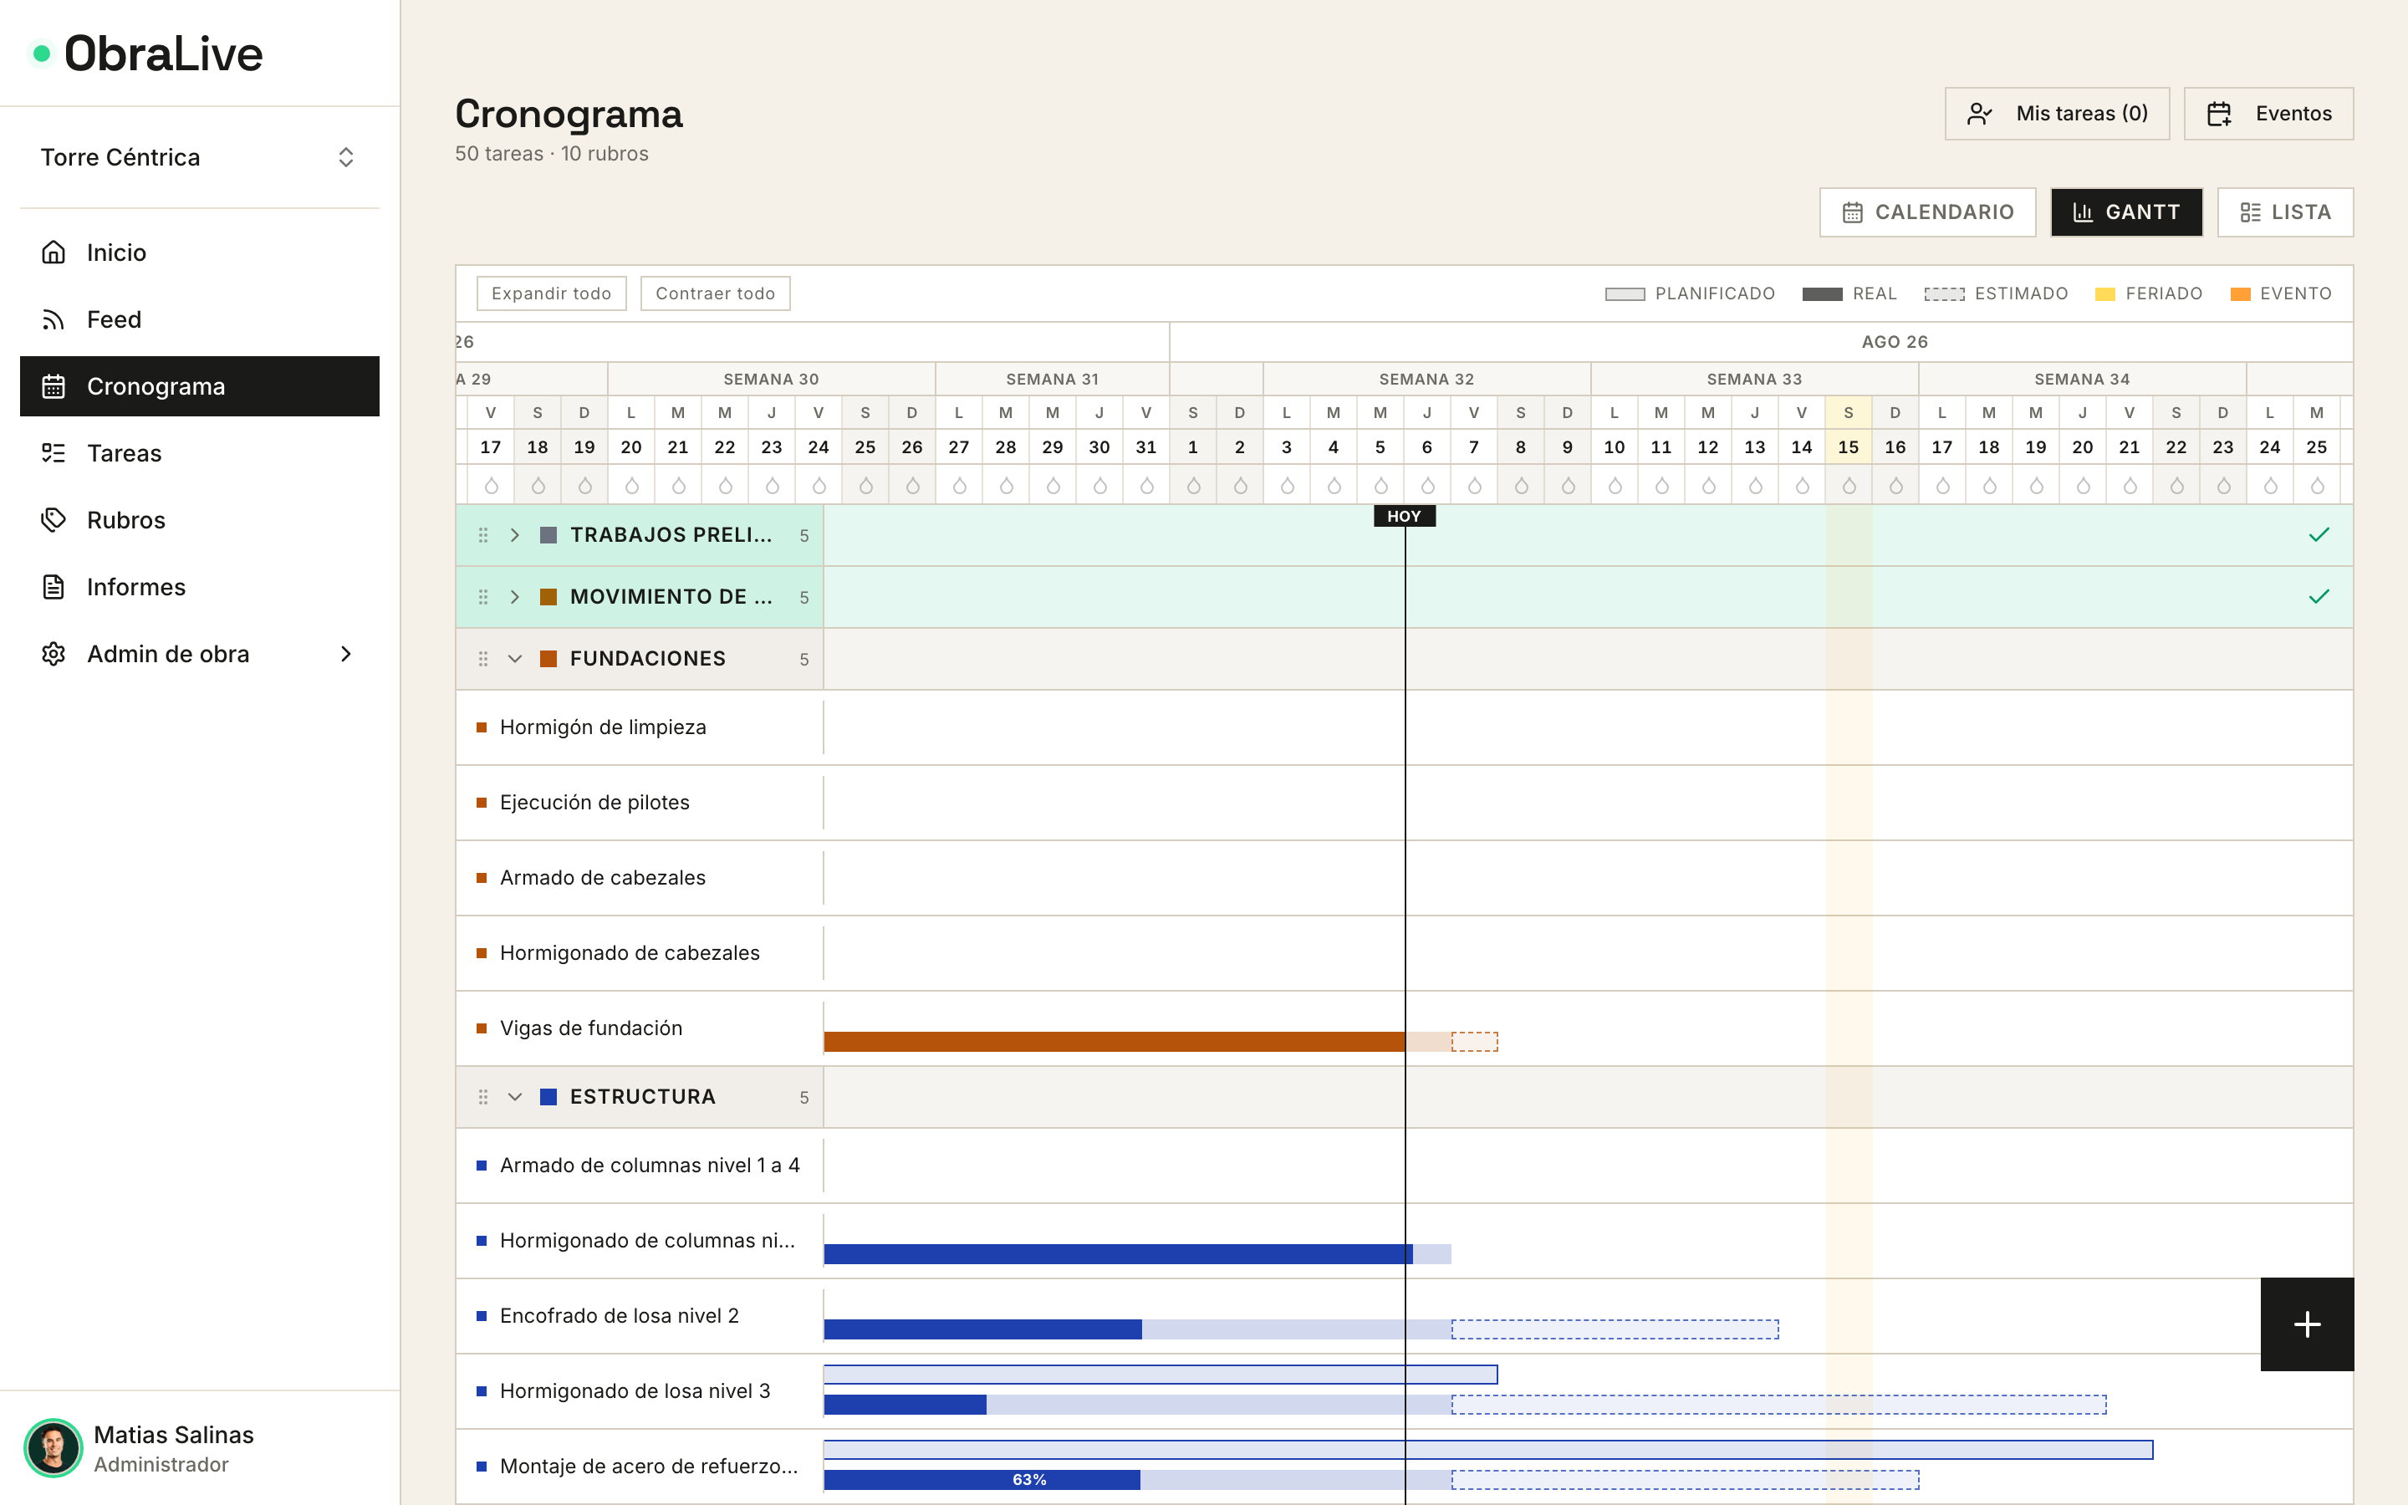2408x1505 pixels.
Task: Open the Feed icon in sidebar
Action: (53, 319)
